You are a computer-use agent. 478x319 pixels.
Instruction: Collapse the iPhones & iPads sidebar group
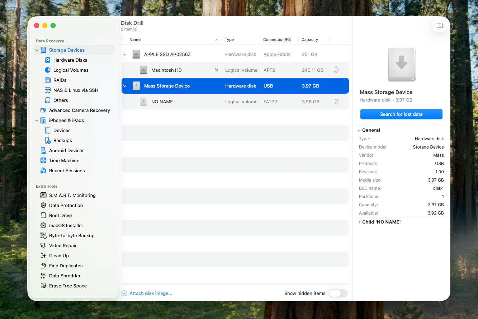pyautogui.click(x=37, y=121)
